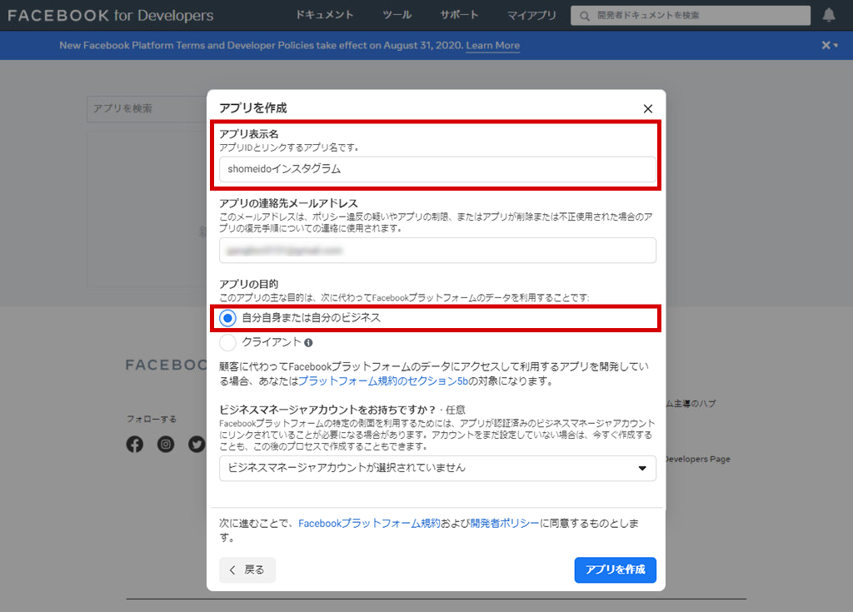This screenshot has width=853, height=612.
Task: Open the Twitter icon under フォローする
Action: 197,445
